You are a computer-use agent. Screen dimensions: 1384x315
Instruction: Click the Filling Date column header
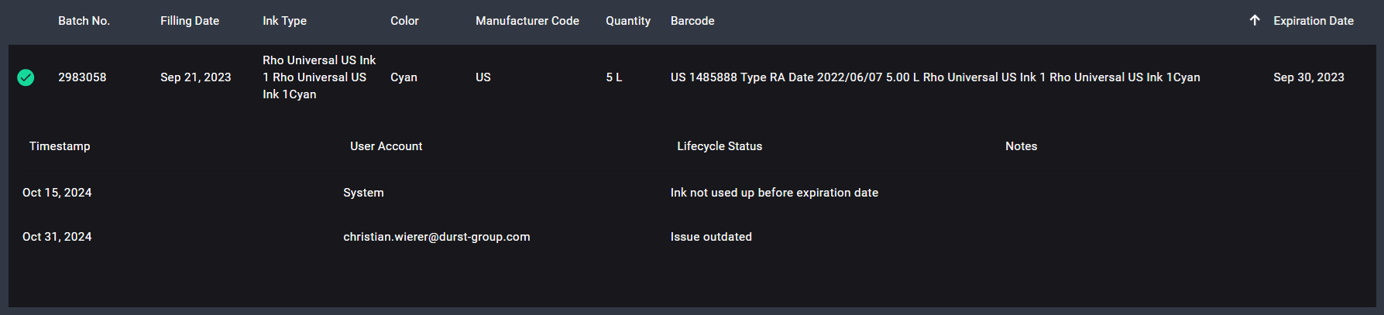[190, 21]
